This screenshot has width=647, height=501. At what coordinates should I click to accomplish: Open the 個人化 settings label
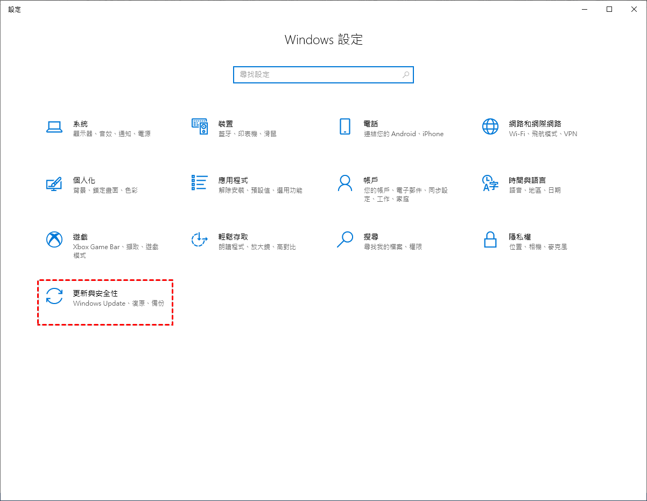pos(84,180)
